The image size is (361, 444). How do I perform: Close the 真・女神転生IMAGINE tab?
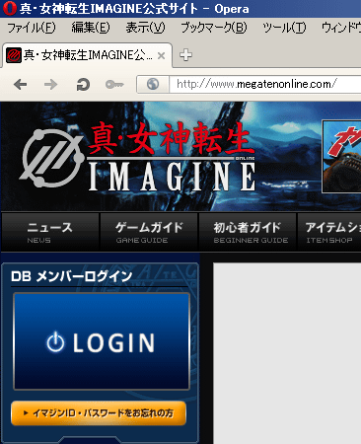pos(161,56)
